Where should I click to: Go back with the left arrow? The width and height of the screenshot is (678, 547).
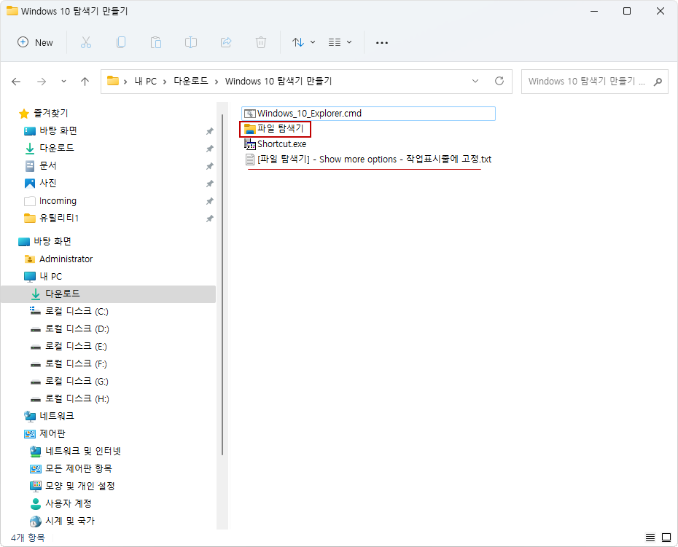16,82
